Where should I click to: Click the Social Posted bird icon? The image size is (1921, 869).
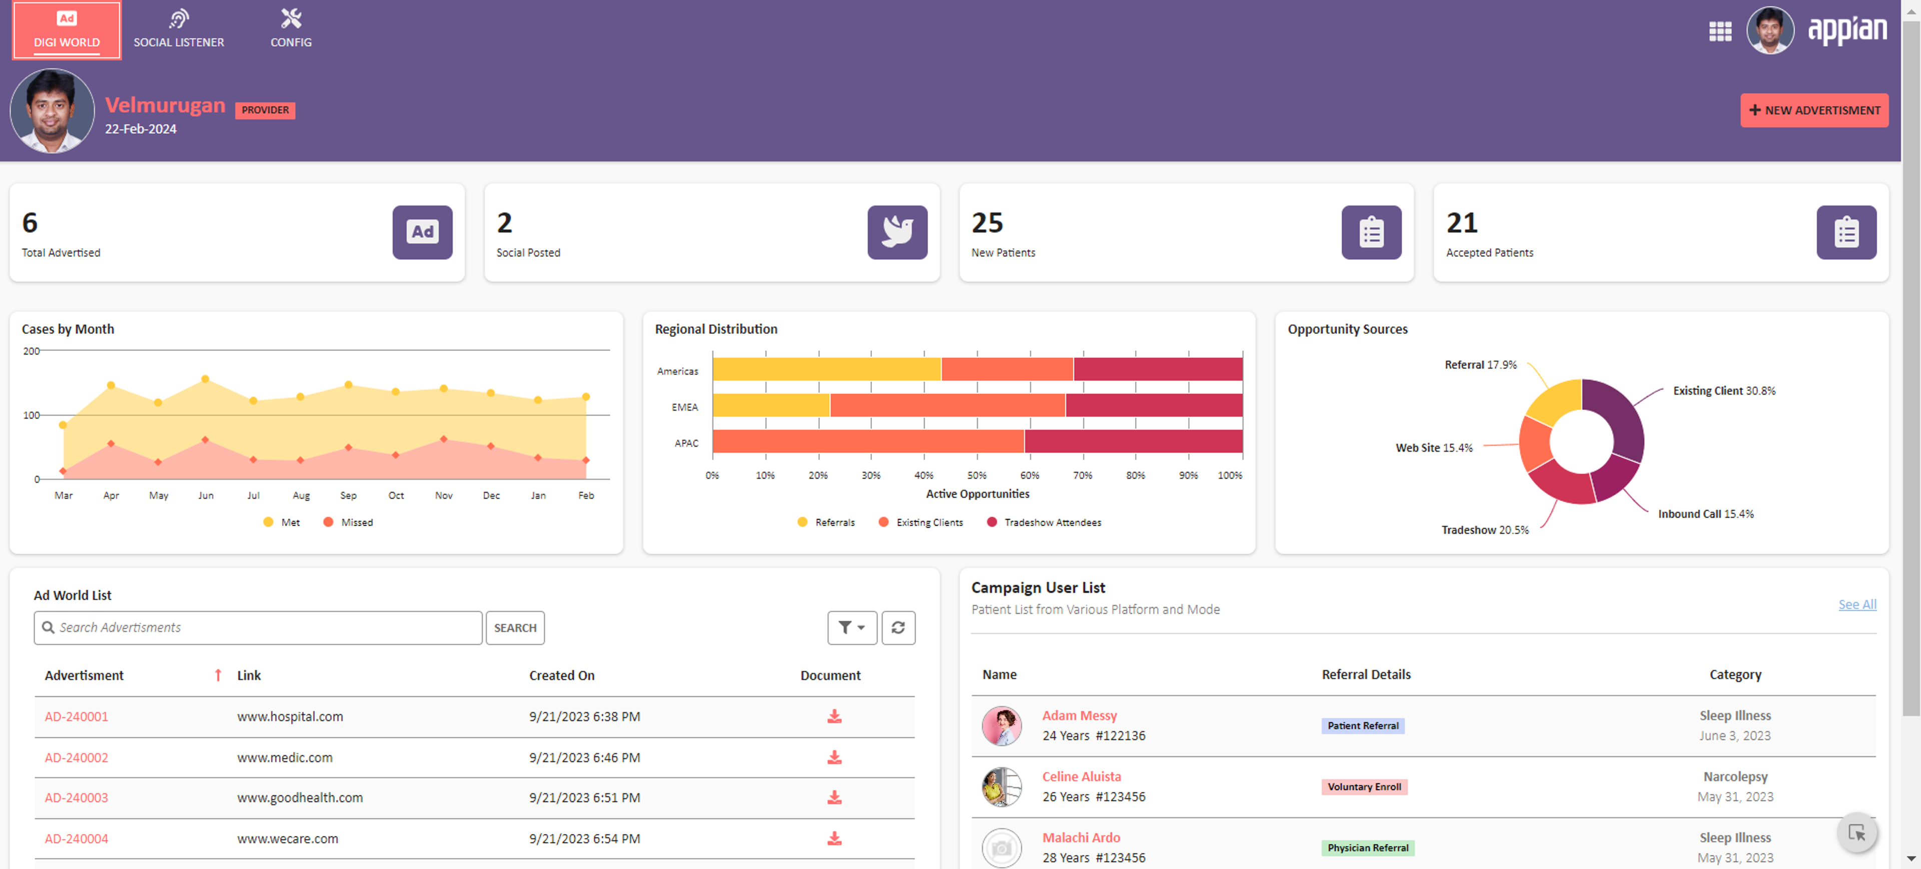[897, 232]
